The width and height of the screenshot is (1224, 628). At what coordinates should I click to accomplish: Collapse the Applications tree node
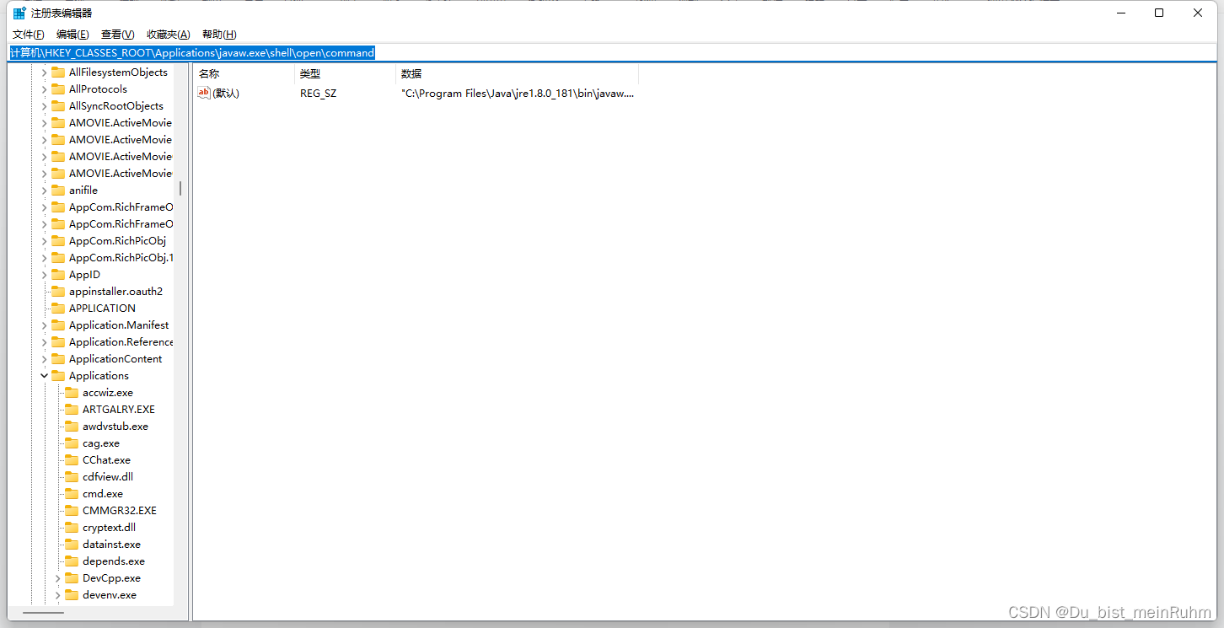45,375
